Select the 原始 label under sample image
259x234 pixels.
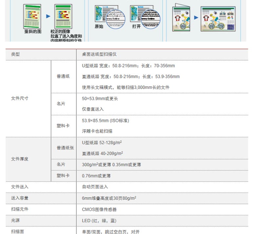click(99, 27)
